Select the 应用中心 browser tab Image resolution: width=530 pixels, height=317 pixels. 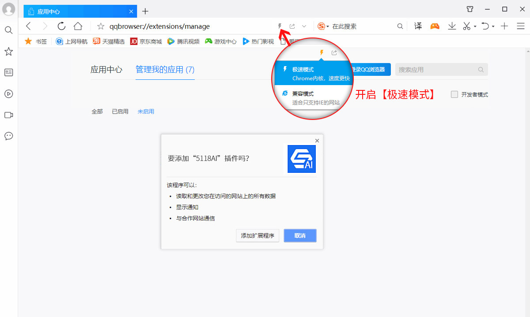81,11
